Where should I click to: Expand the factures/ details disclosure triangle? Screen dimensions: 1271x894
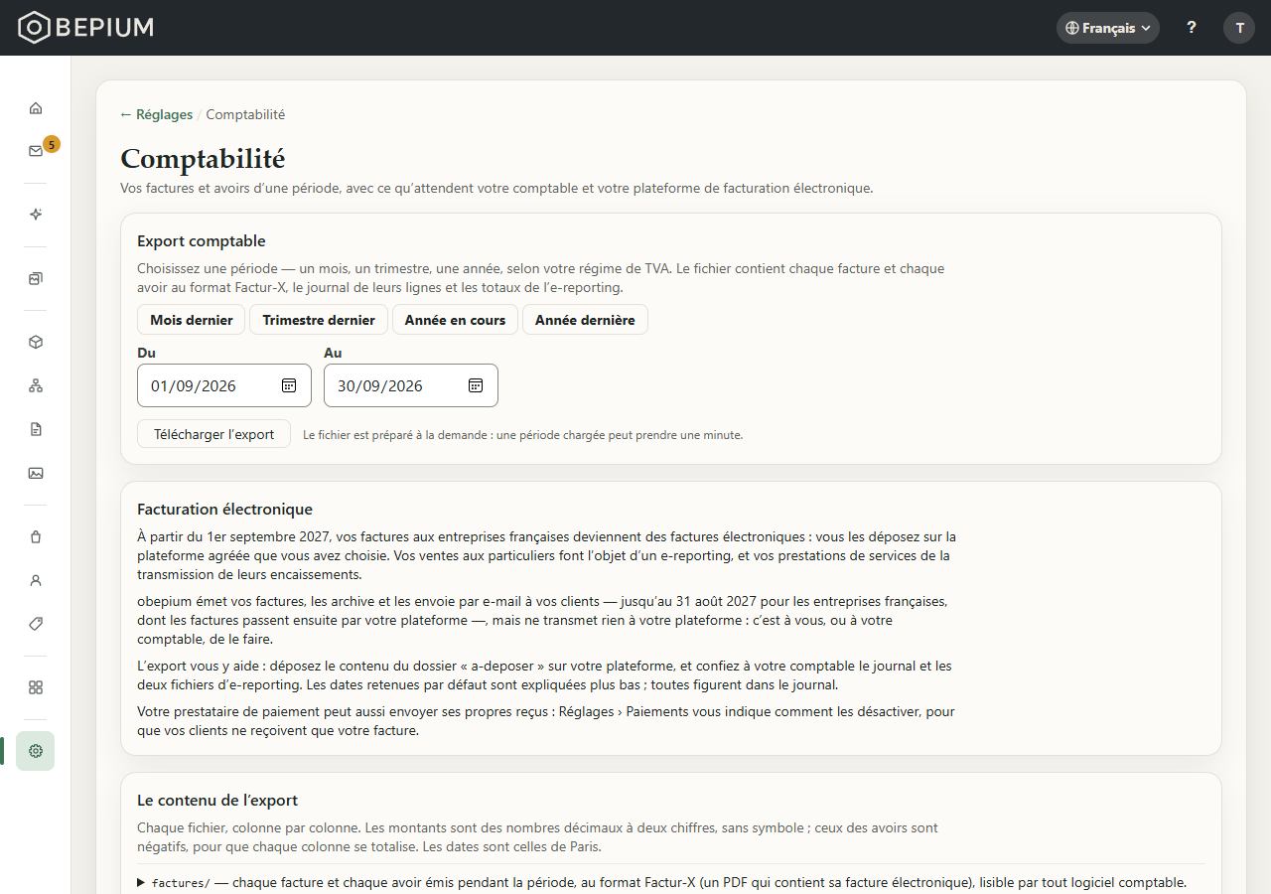[141, 882]
